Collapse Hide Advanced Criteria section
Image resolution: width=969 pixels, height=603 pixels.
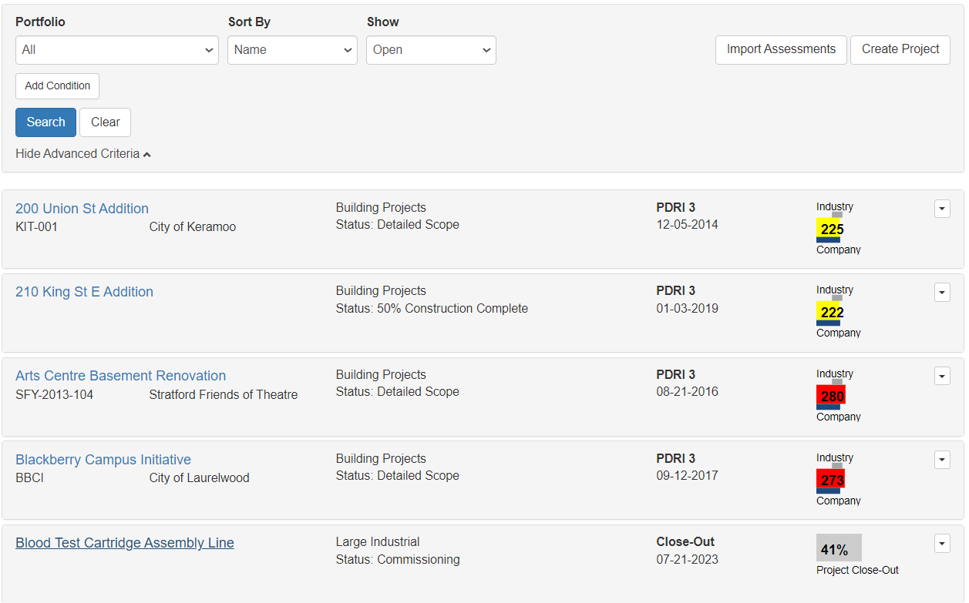pos(83,153)
